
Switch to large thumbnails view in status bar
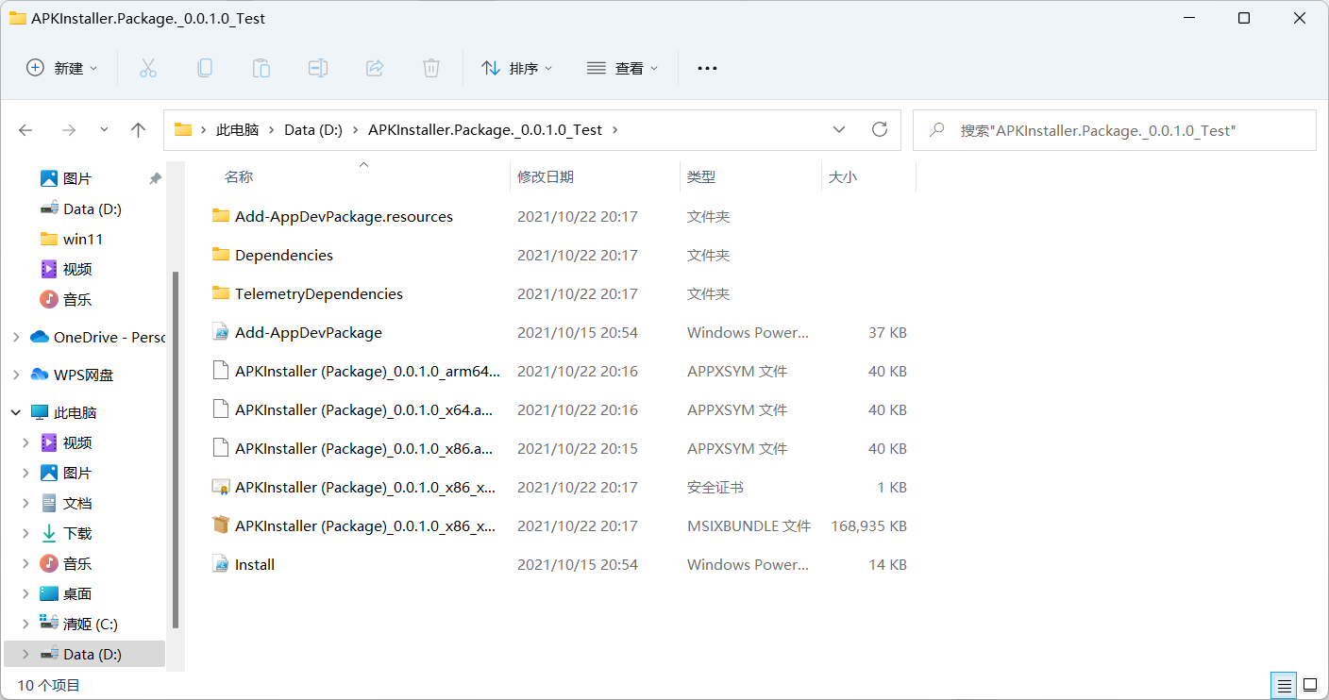coord(1310,684)
